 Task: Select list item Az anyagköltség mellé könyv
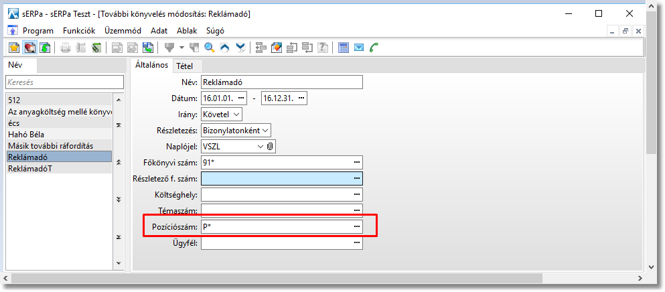tap(59, 112)
